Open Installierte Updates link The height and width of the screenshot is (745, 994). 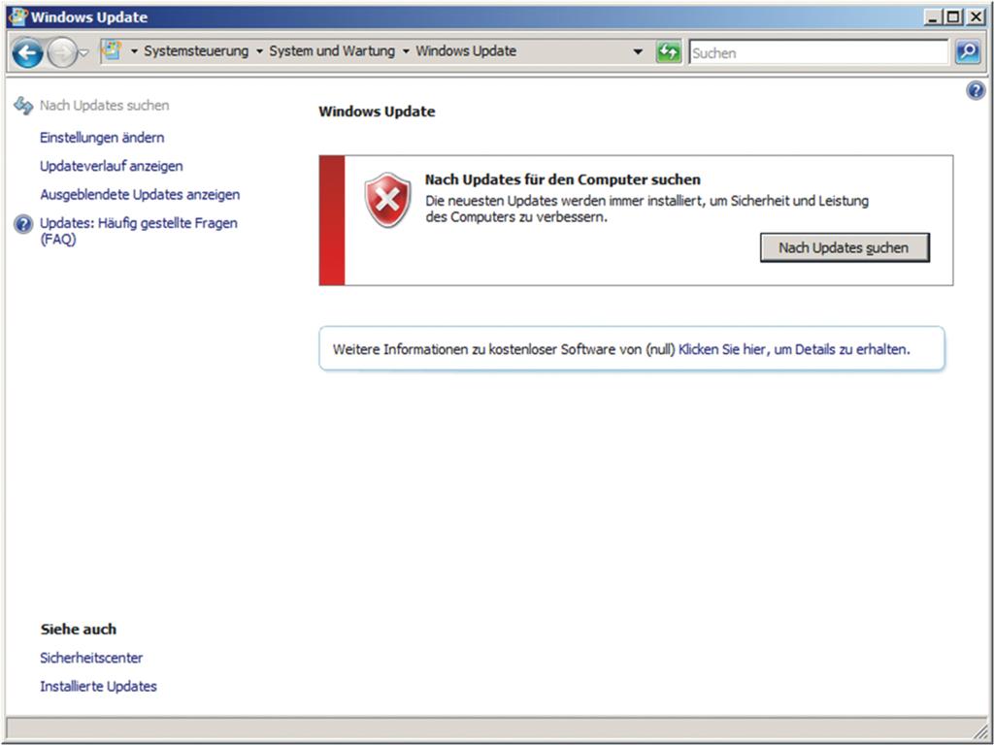tap(98, 686)
